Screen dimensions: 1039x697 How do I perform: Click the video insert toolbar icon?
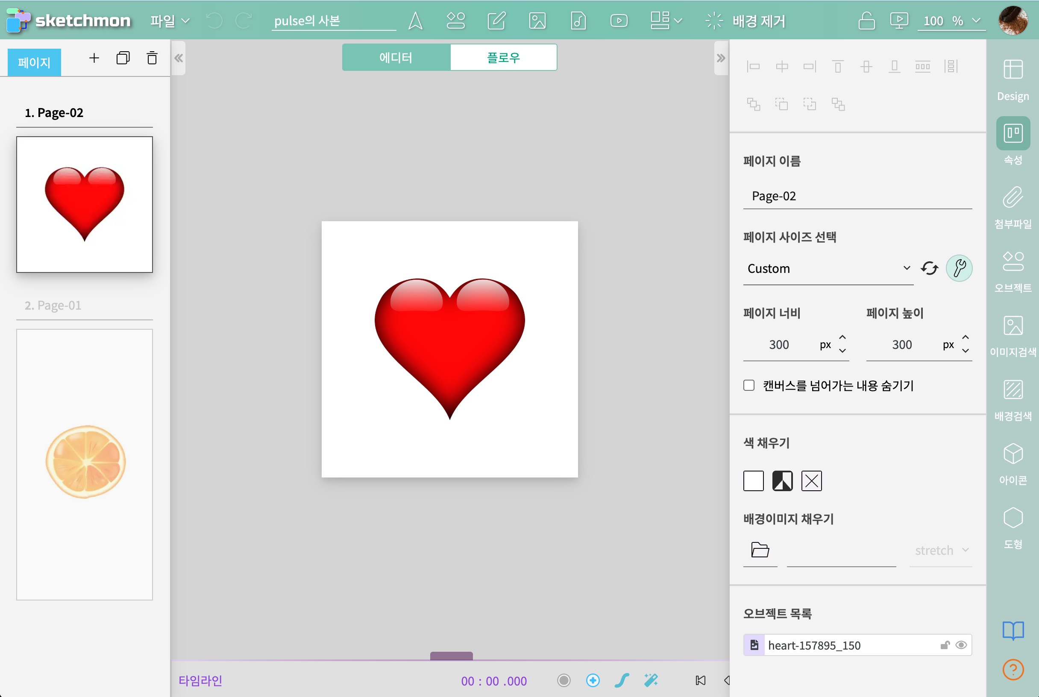coord(619,21)
